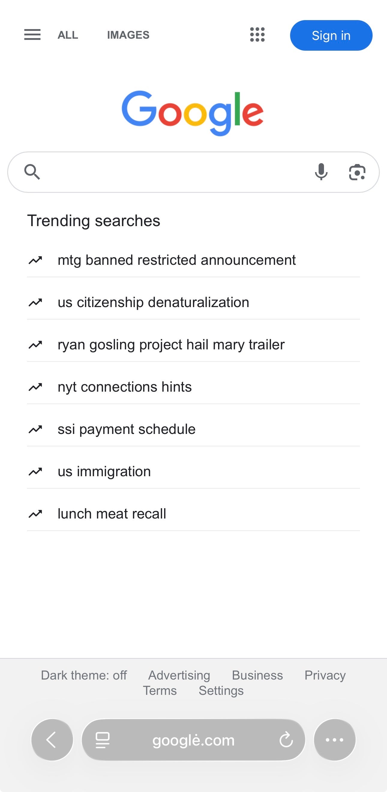Focus the Google search input field
Screen dimensions: 387x792
[175, 172]
